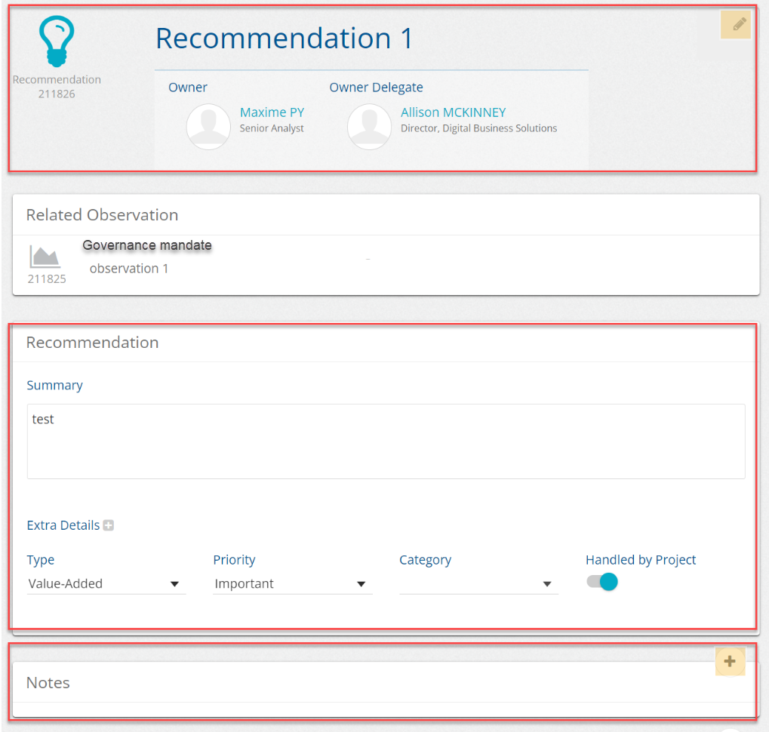Image resolution: width=769 pixels, height=732 pixels.
Task: Click the Recommendation 1 title heading
Action: coord(285,38)
